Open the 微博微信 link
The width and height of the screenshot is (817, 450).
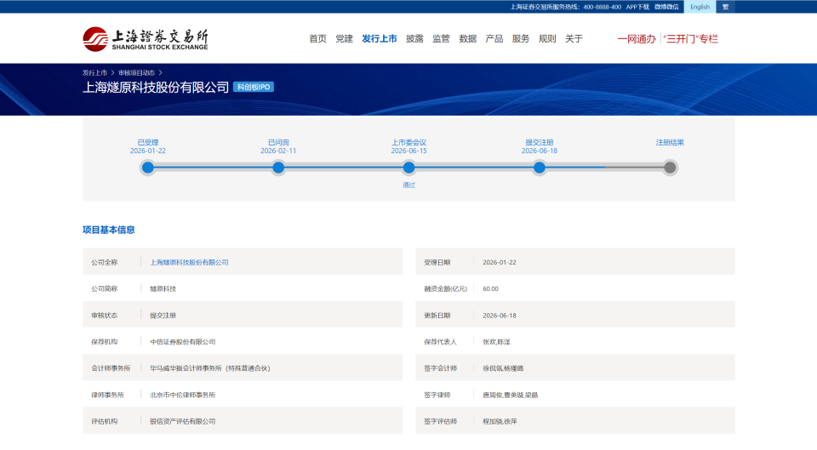[x=666, y=7]
